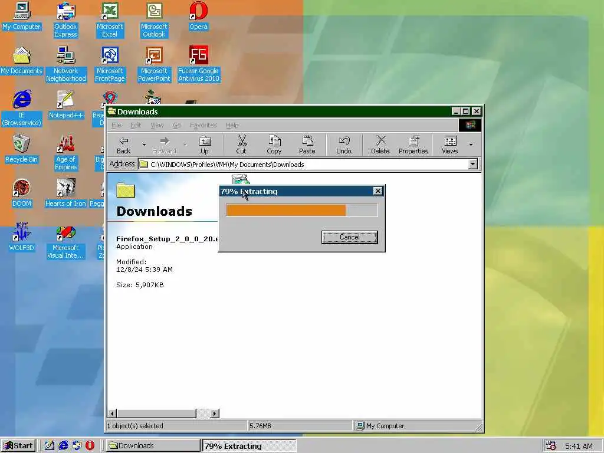The image size is (604, 453).
Task: Click Firefox_Setup_2_0_0_20 file name text
Action: coord(168,239)
